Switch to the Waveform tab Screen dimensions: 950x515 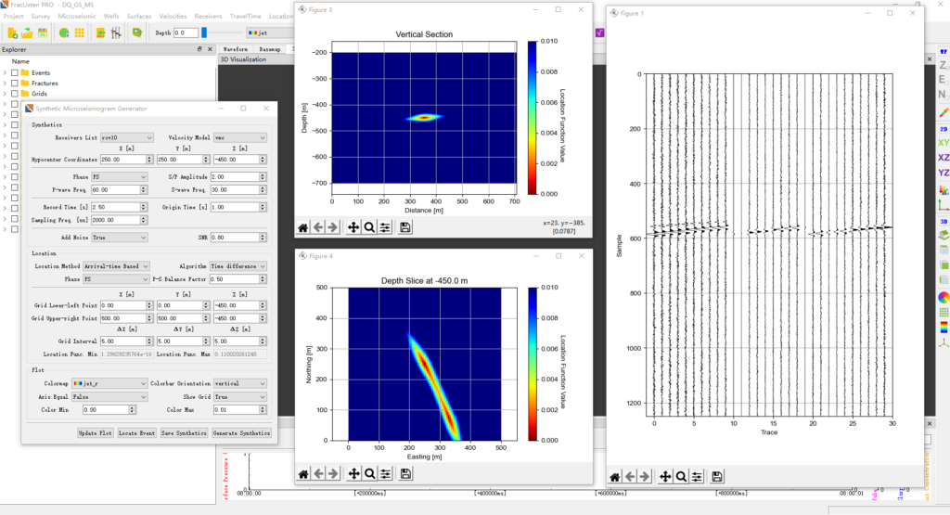tap(235, 49)
